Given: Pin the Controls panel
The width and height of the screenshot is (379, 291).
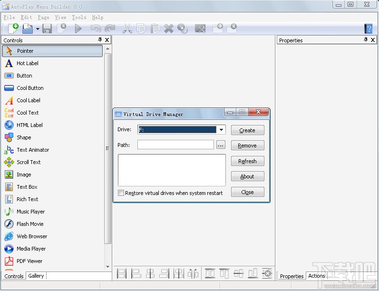Looking at the screenshot, I should (x=100, y=39).
